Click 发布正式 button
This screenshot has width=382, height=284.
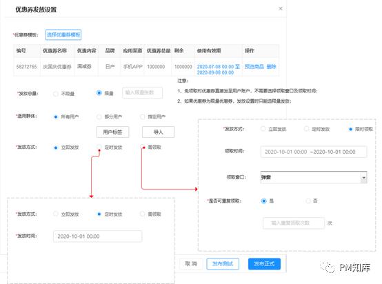[264, 264]
